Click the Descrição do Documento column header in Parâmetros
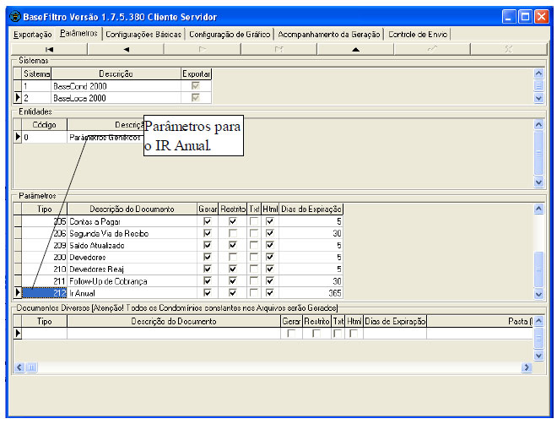 (131, 209)
